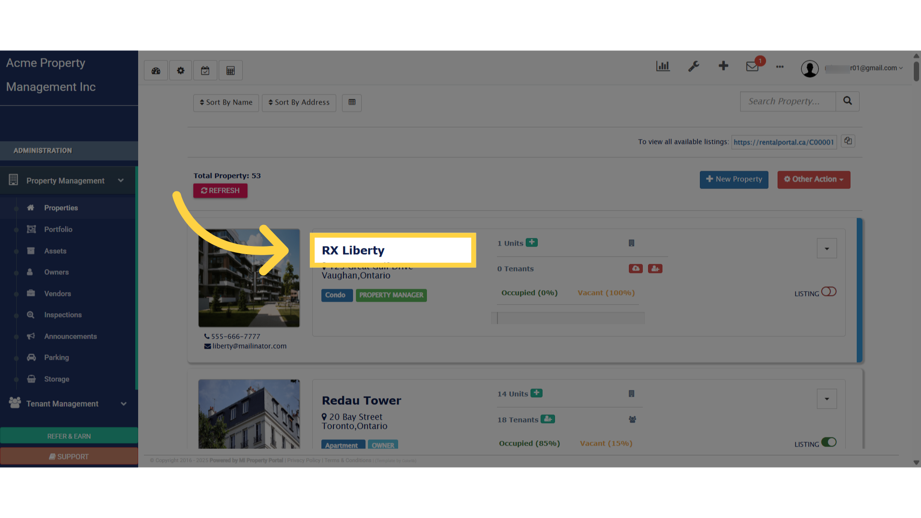Open Storage in the sidebar
Image resolution: width=921 pixels, height=518 pixels.
[x=57, y=379]
